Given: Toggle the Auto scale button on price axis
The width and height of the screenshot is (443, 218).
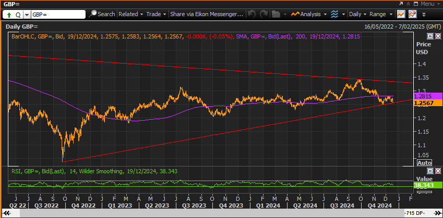Looking at the screenshot, I should [x=424, y=163].
